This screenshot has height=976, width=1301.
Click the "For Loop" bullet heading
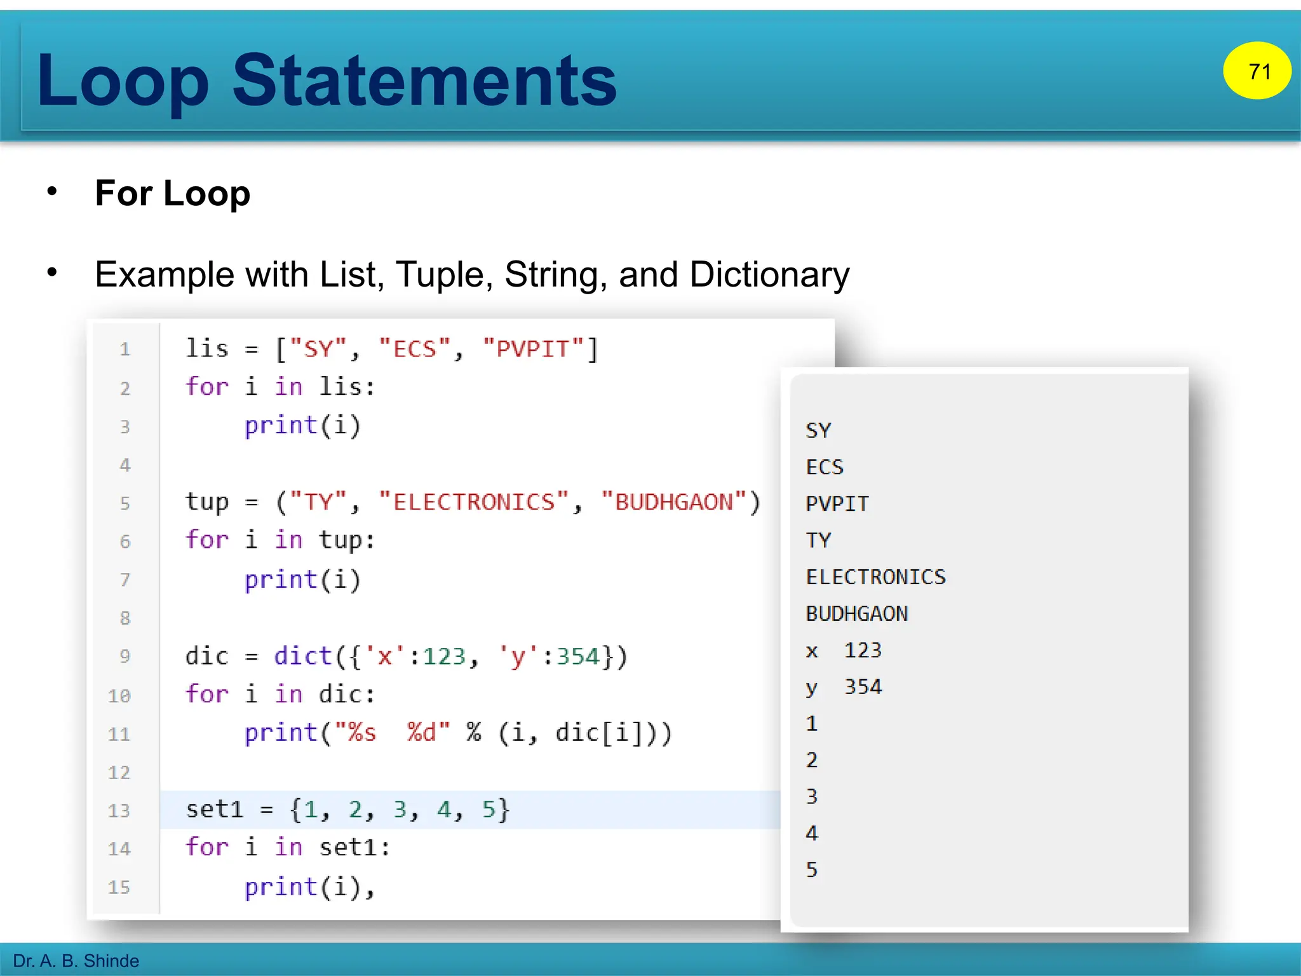pos(172,193)
